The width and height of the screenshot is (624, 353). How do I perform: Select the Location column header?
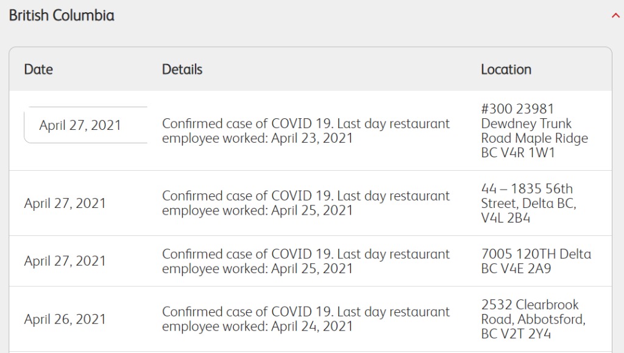tap(506, 70)
